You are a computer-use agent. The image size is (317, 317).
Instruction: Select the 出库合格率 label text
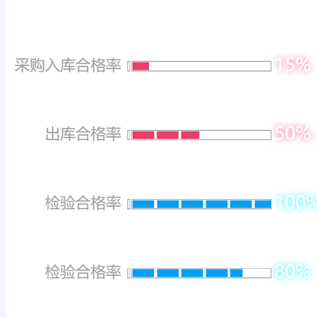pyautogui.click(x=83, y=134)
